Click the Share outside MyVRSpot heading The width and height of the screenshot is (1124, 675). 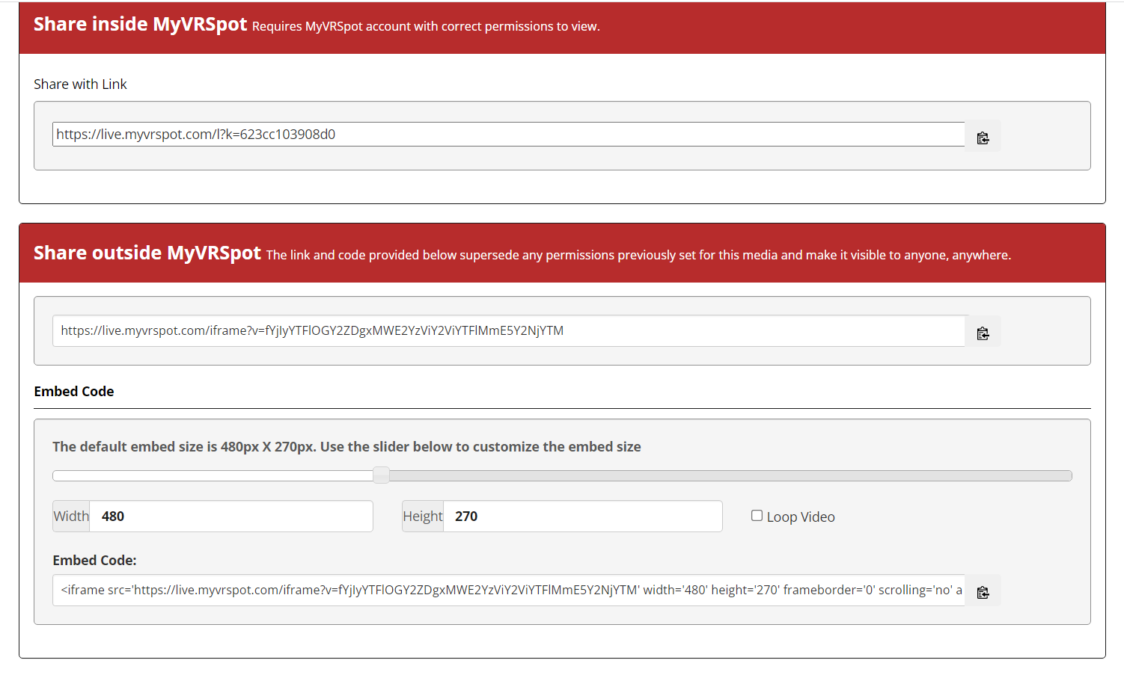click(147, 253)
